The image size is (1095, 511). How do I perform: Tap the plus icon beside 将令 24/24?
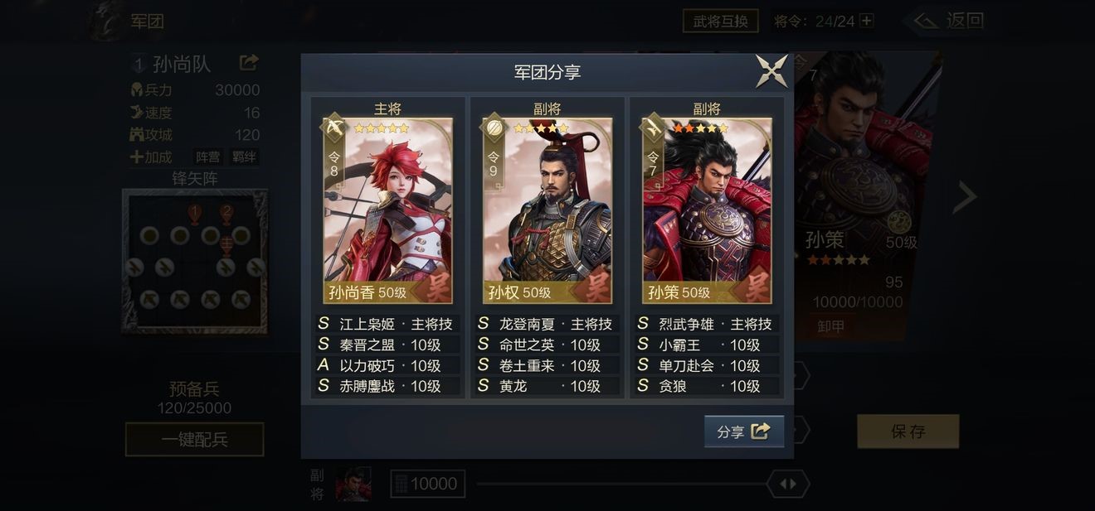tap(867, 21)
